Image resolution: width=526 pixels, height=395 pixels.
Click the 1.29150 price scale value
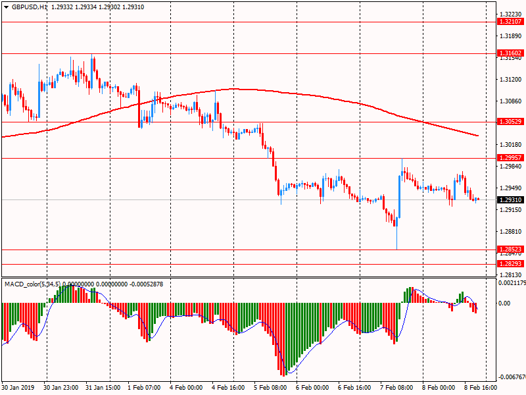coord(511,210)
